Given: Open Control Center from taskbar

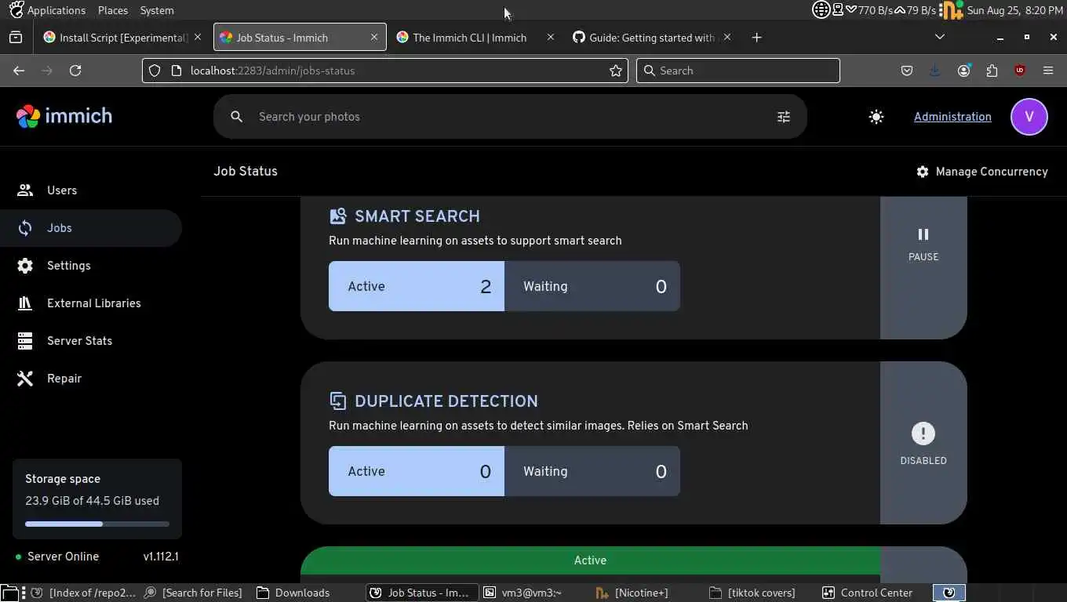Looking at the screenshot, I should [x=868, y=593].
